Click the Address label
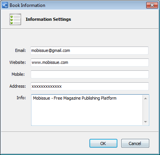This screenshot has height=155, width=160. coord(18,86)
